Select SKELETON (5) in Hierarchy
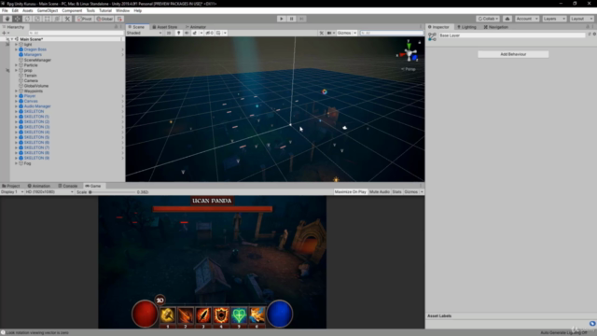This screenshot has height=336, width=597. [36, 137]
